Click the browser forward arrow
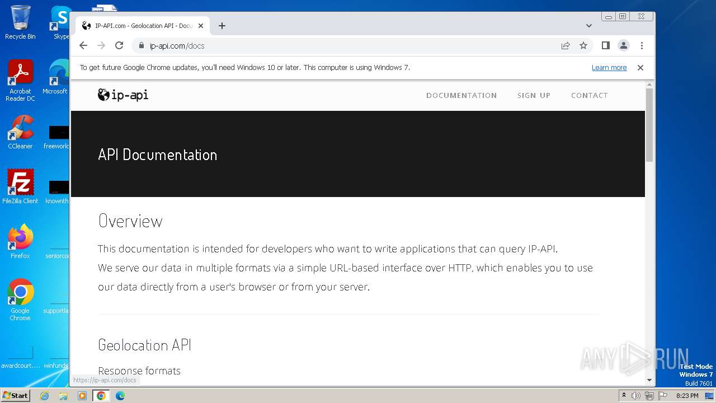 coord(101,45)
